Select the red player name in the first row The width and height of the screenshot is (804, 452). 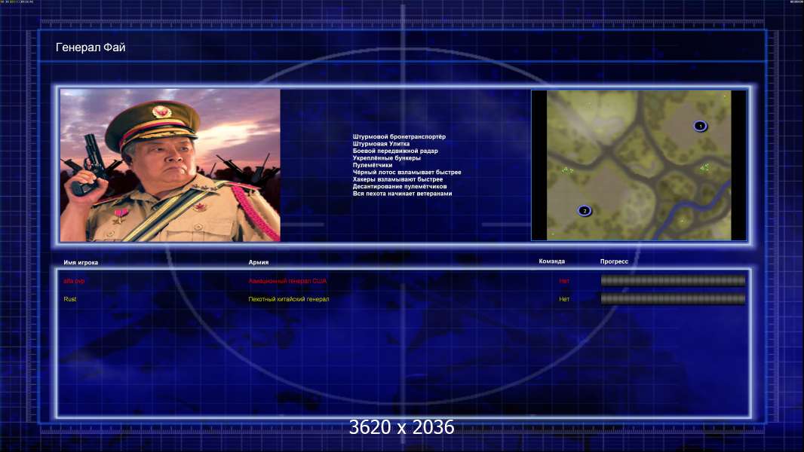[74, 281]
